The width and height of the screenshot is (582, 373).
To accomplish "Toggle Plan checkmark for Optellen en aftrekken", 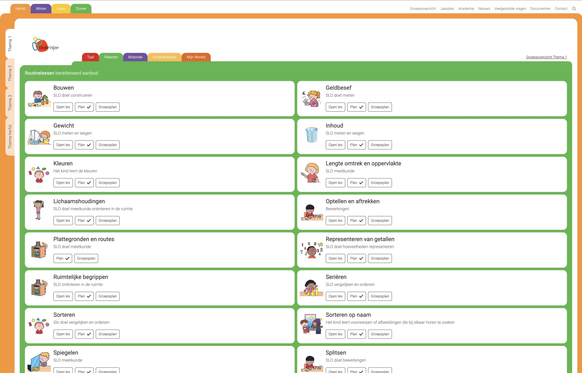I will [x=356, y=221].
